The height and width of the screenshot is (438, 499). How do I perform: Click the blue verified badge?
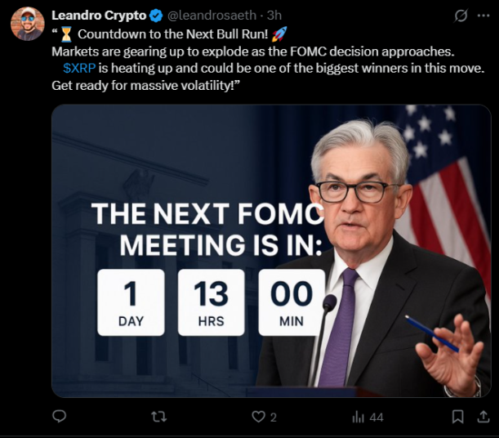tap(157, 16)
